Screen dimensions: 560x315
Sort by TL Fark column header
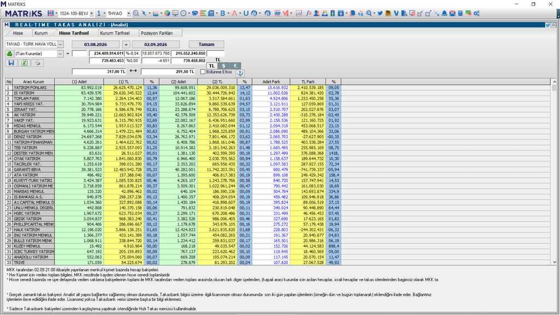click(x=308, y=82)
